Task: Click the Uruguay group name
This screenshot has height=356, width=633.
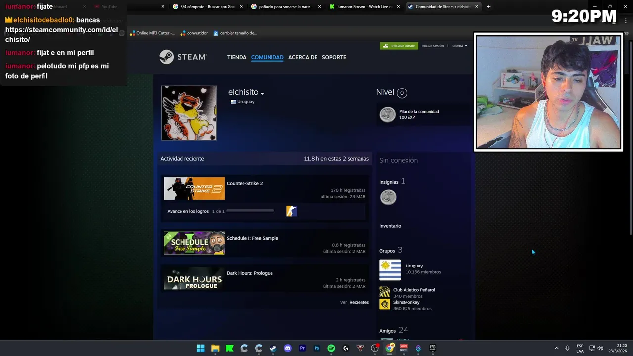Action: coord(414,266)
